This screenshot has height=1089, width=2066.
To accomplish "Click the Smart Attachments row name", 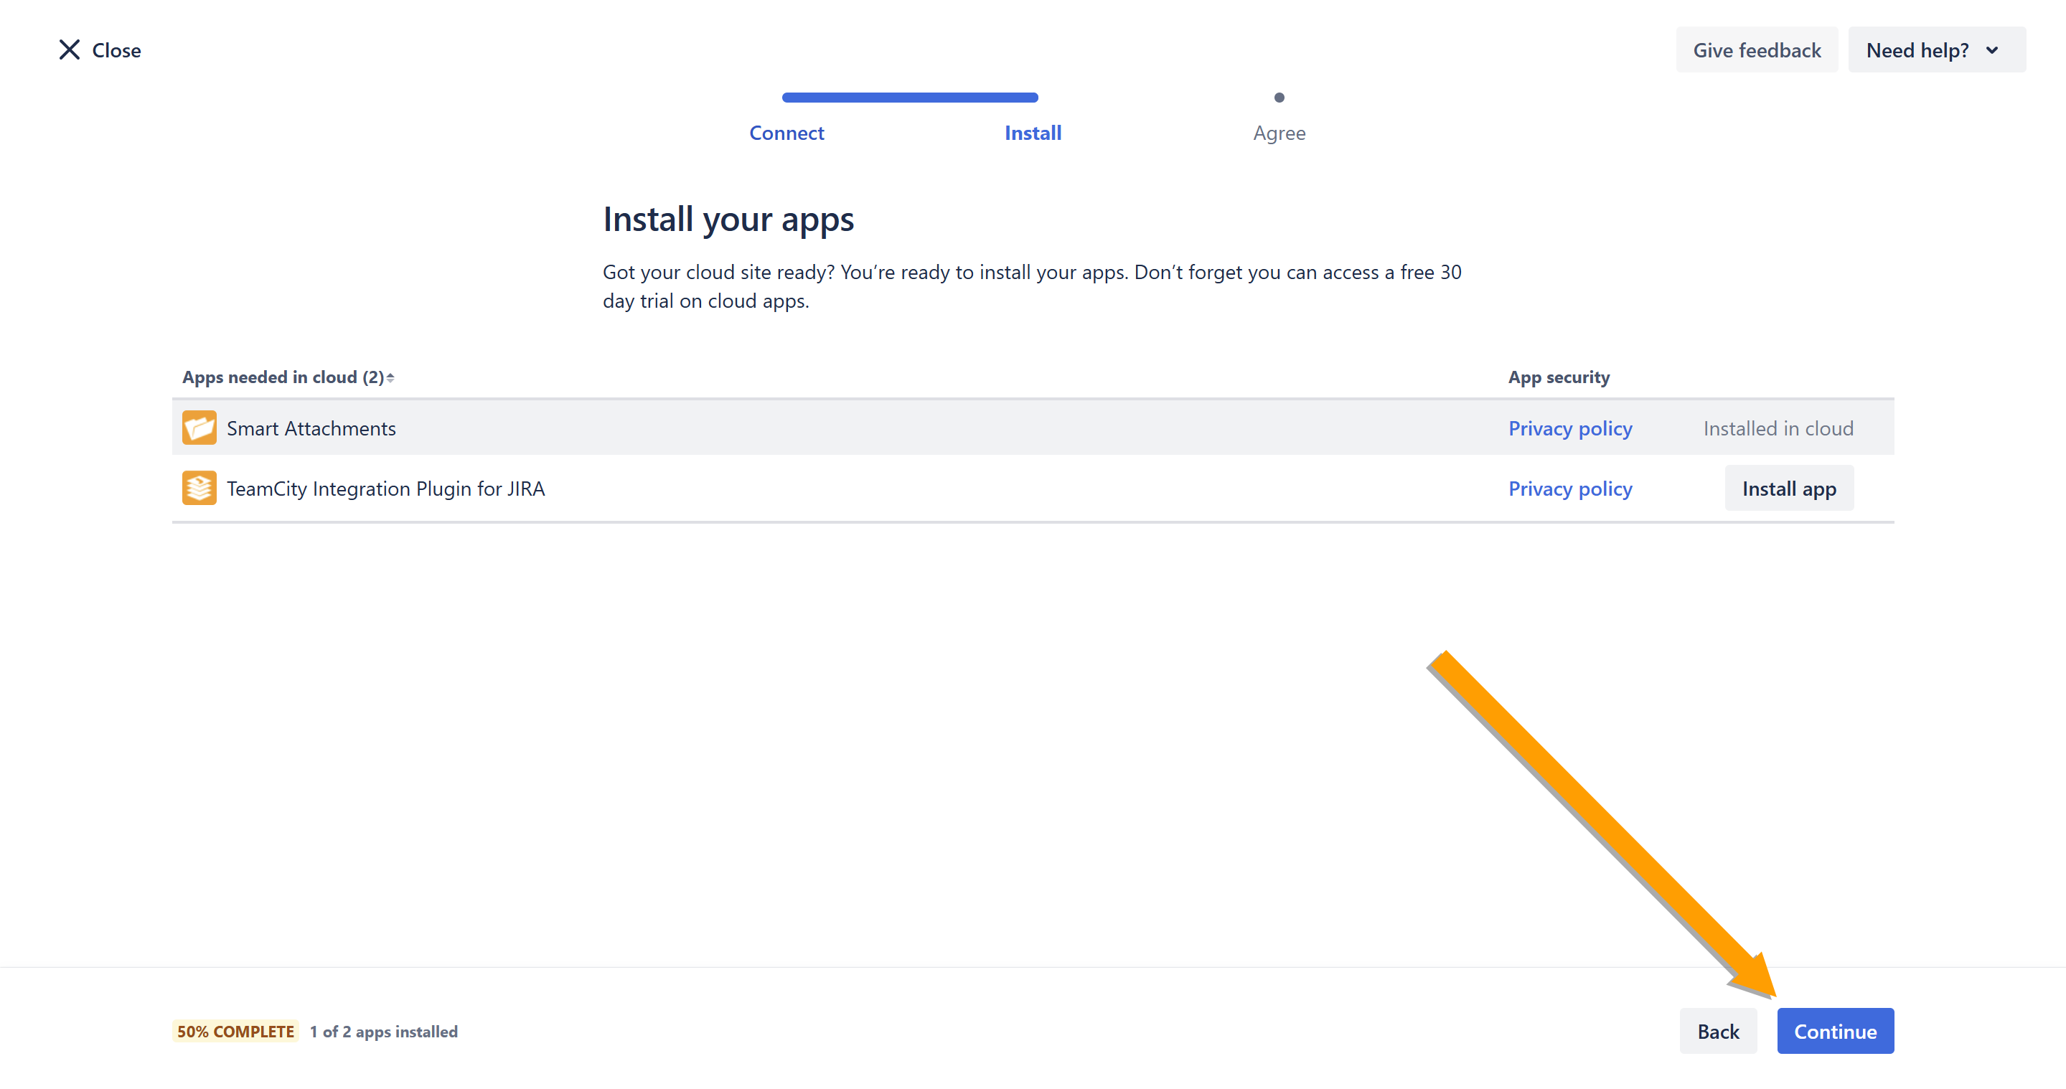I will 311,428.
